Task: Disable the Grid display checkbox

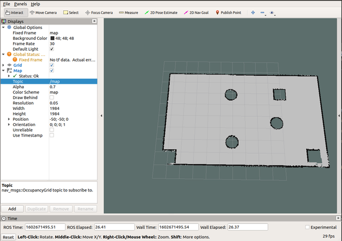Action: click(x=52, y=65)
